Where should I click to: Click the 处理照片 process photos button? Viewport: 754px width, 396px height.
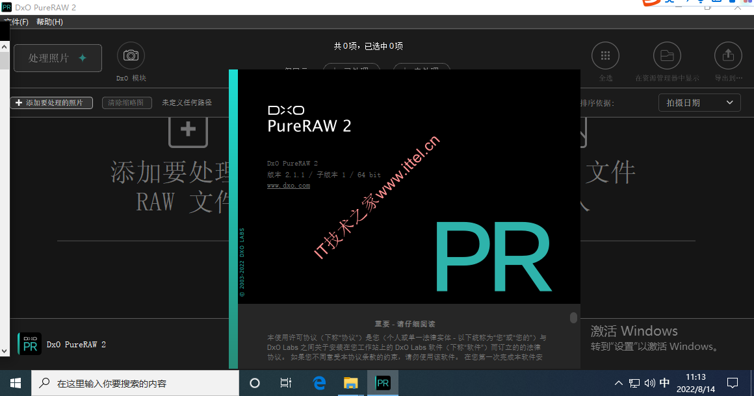(58, 58)
